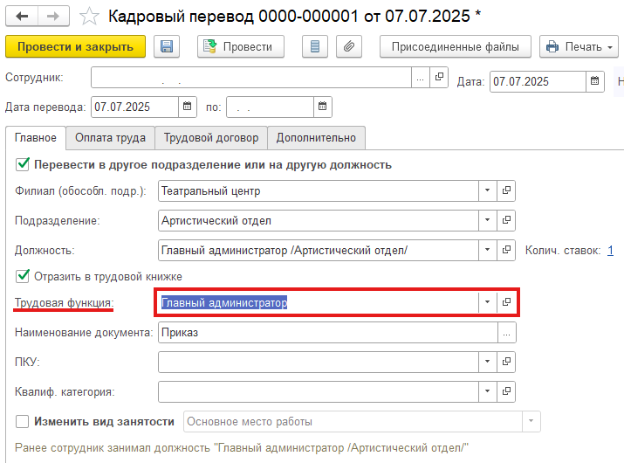Click the Должность field text
This screenshot has width=624, height=463.
click(x=319, y=250)
